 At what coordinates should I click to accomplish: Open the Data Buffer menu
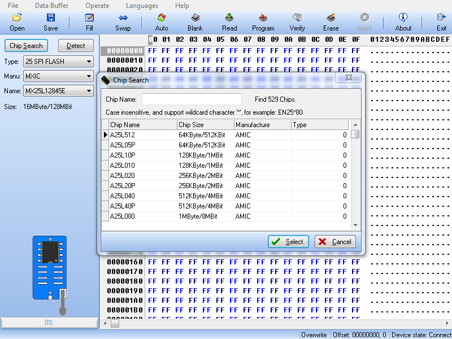(51, 6)
